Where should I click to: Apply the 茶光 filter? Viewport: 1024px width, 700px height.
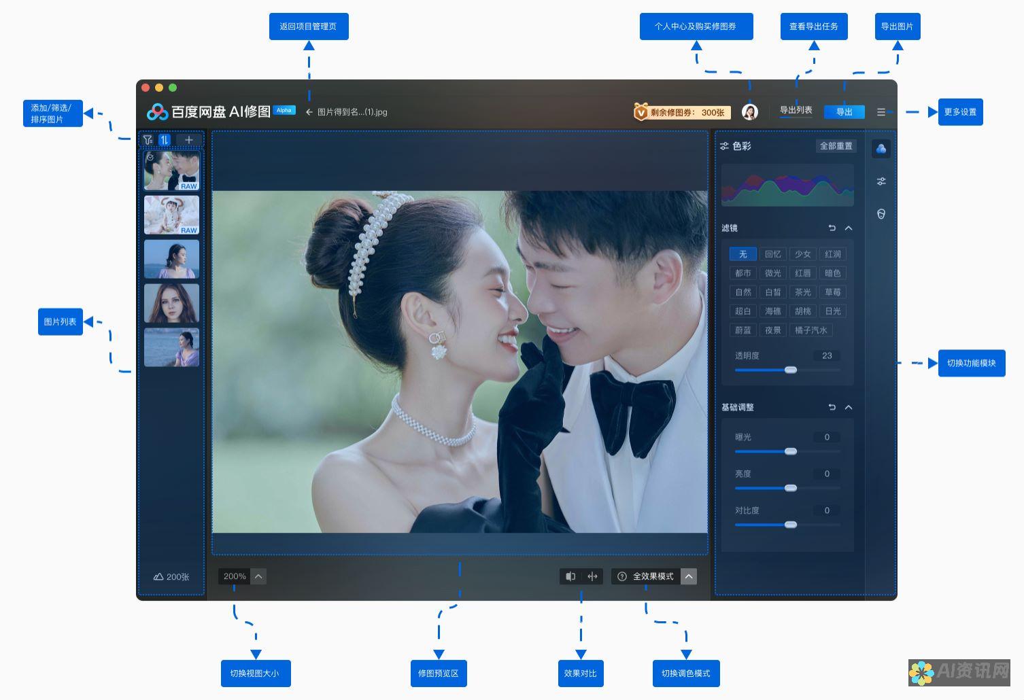click(x=803, y=292)
